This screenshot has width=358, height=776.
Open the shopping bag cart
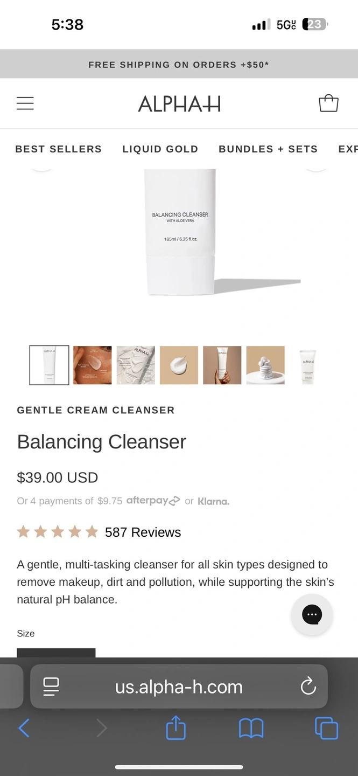[x=328, y=103]
